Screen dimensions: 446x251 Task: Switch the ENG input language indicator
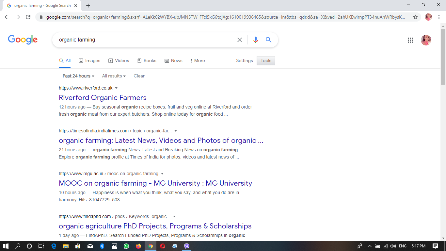point(403,246)
